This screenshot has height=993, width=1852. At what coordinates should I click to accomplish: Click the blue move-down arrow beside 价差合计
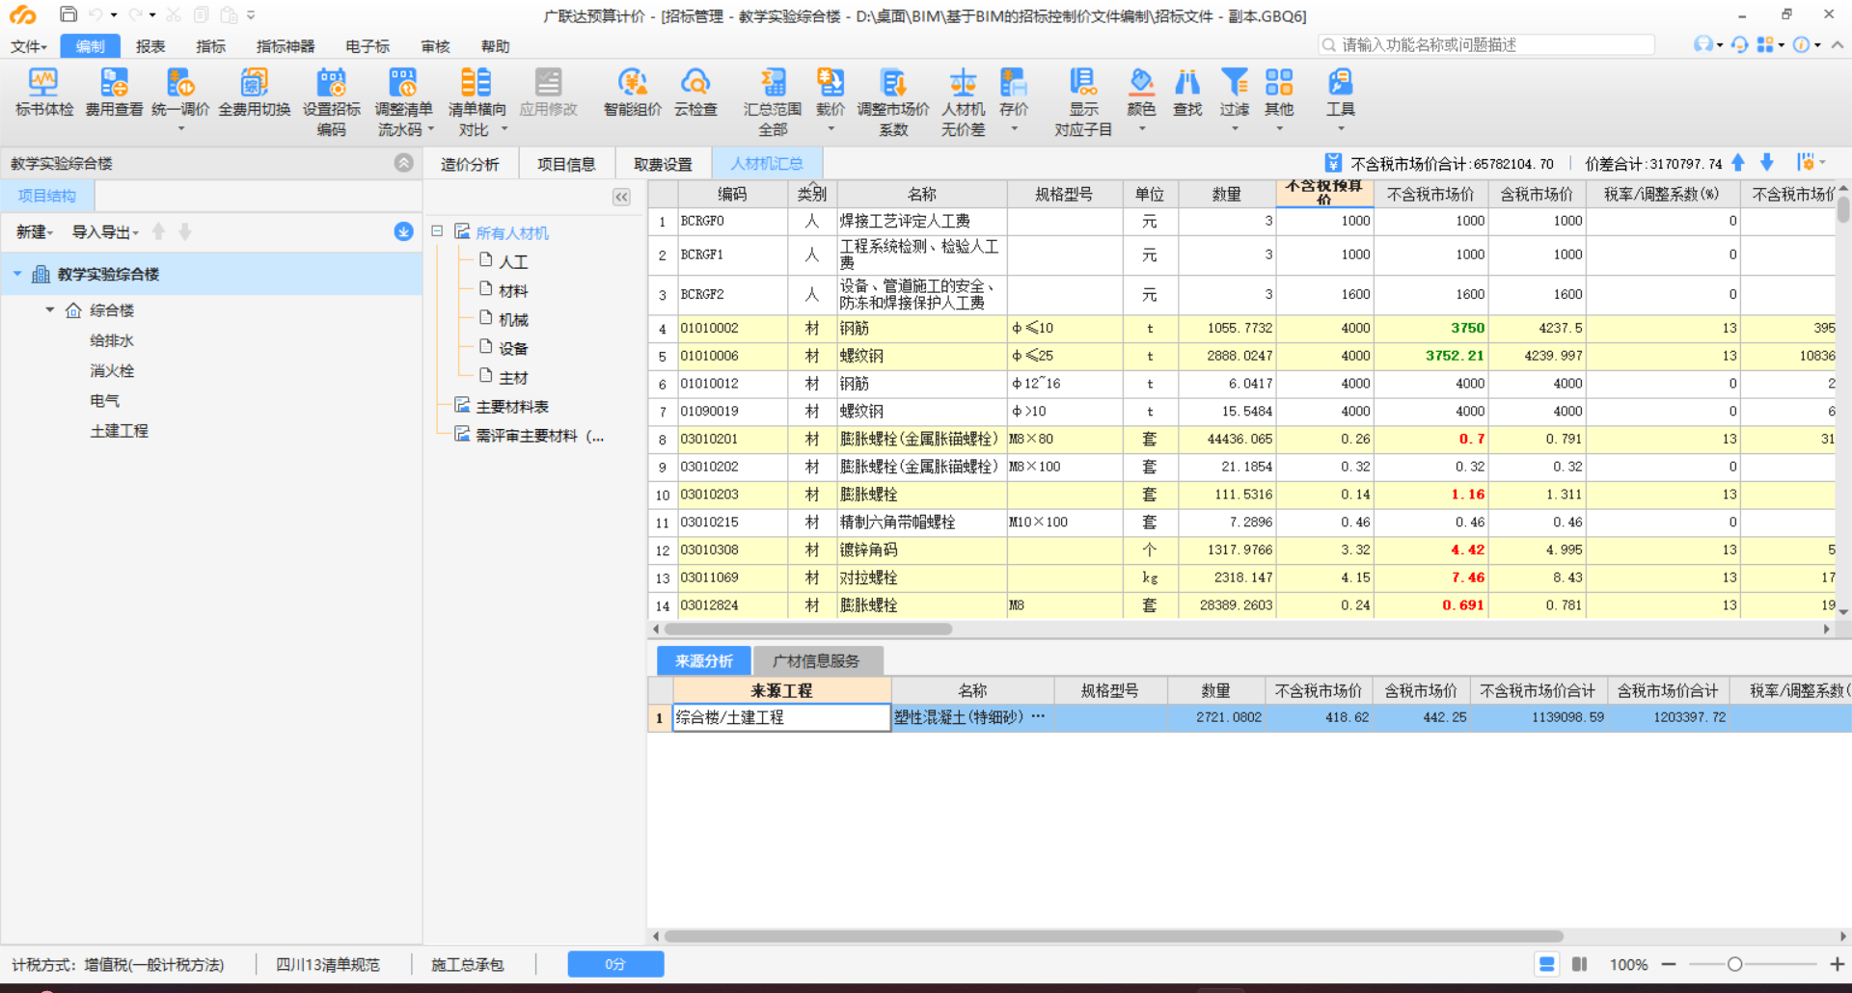click(x=1767, y=163)
